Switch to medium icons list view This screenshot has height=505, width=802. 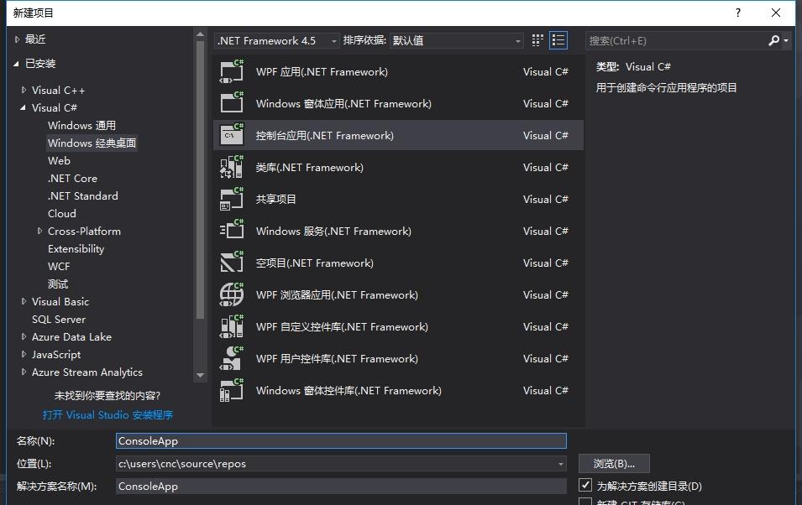coord(558,40)
